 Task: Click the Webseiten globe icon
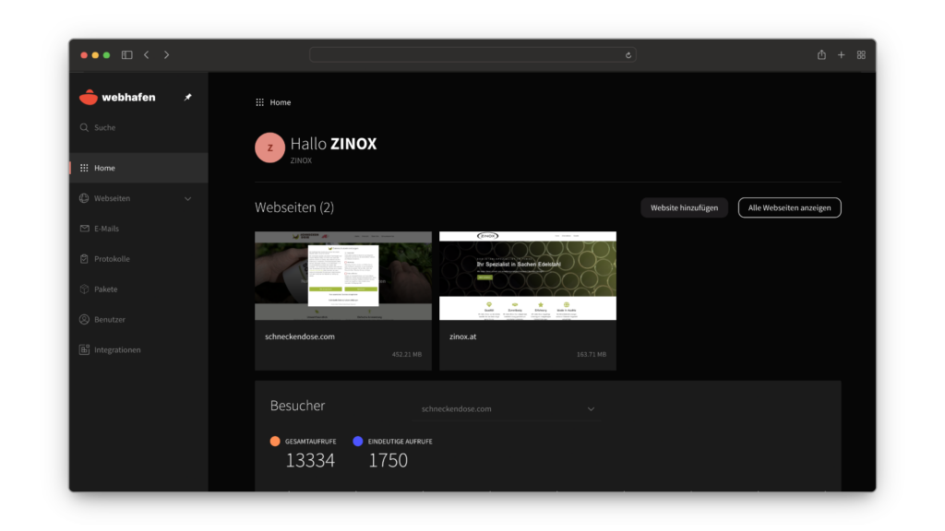click(85, 198)
